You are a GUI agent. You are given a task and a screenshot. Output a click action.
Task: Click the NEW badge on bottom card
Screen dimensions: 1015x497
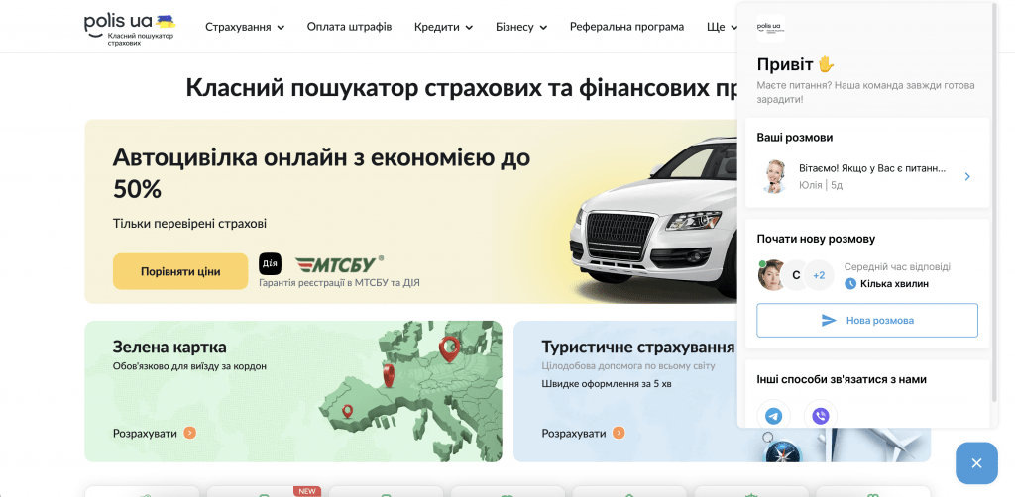pyautogui.click(x=307, y=491)
